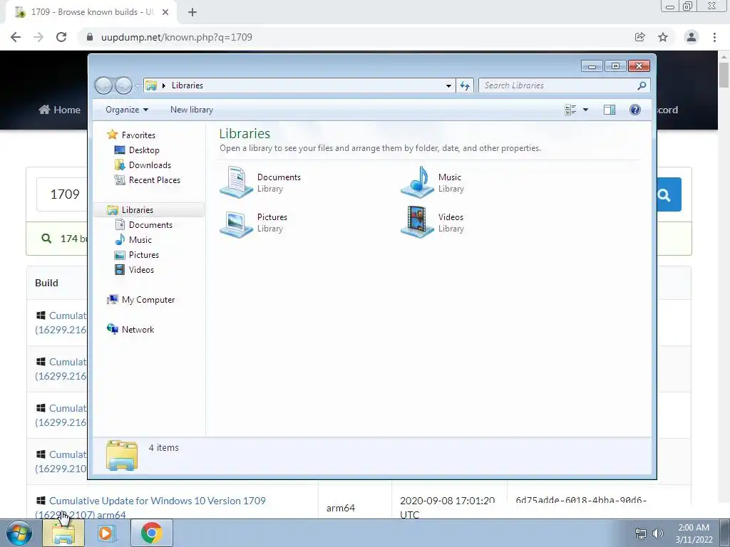Select Pictures under Libraries in sidebar
Screen dimensions: 730x547
(x=143, y=254)
